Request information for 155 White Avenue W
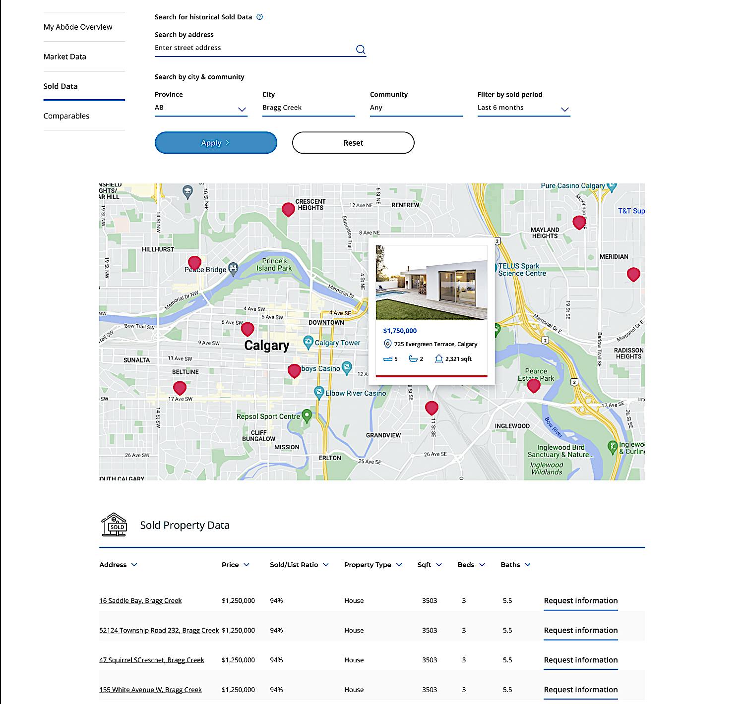The width and height of the screenshot is (742, 704). pos(581,690)
